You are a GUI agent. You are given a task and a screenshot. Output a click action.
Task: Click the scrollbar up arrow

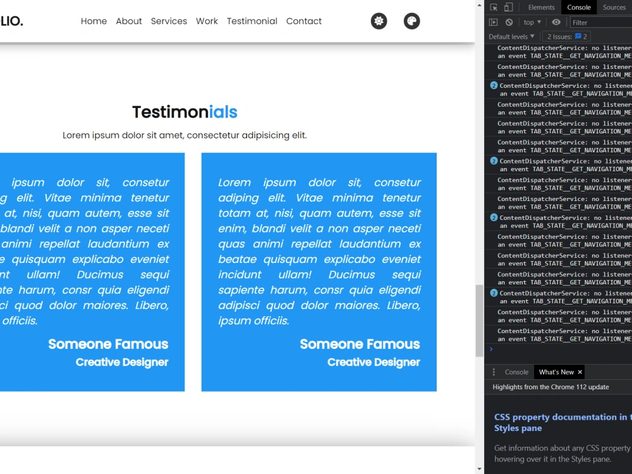pyautogui.click(x=479, y=5)
